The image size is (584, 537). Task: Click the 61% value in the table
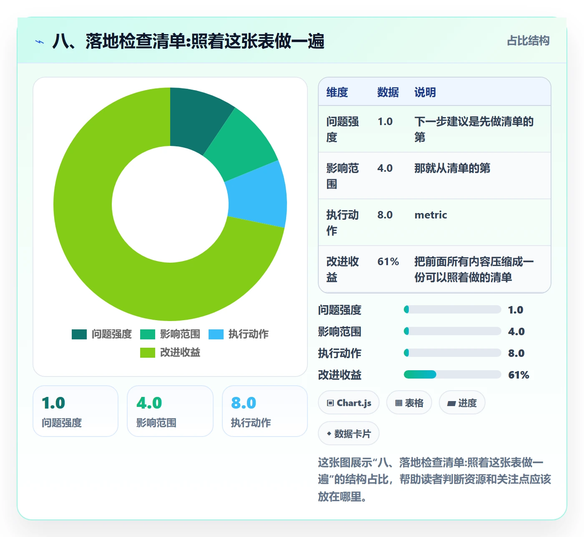tap(388, 262)
